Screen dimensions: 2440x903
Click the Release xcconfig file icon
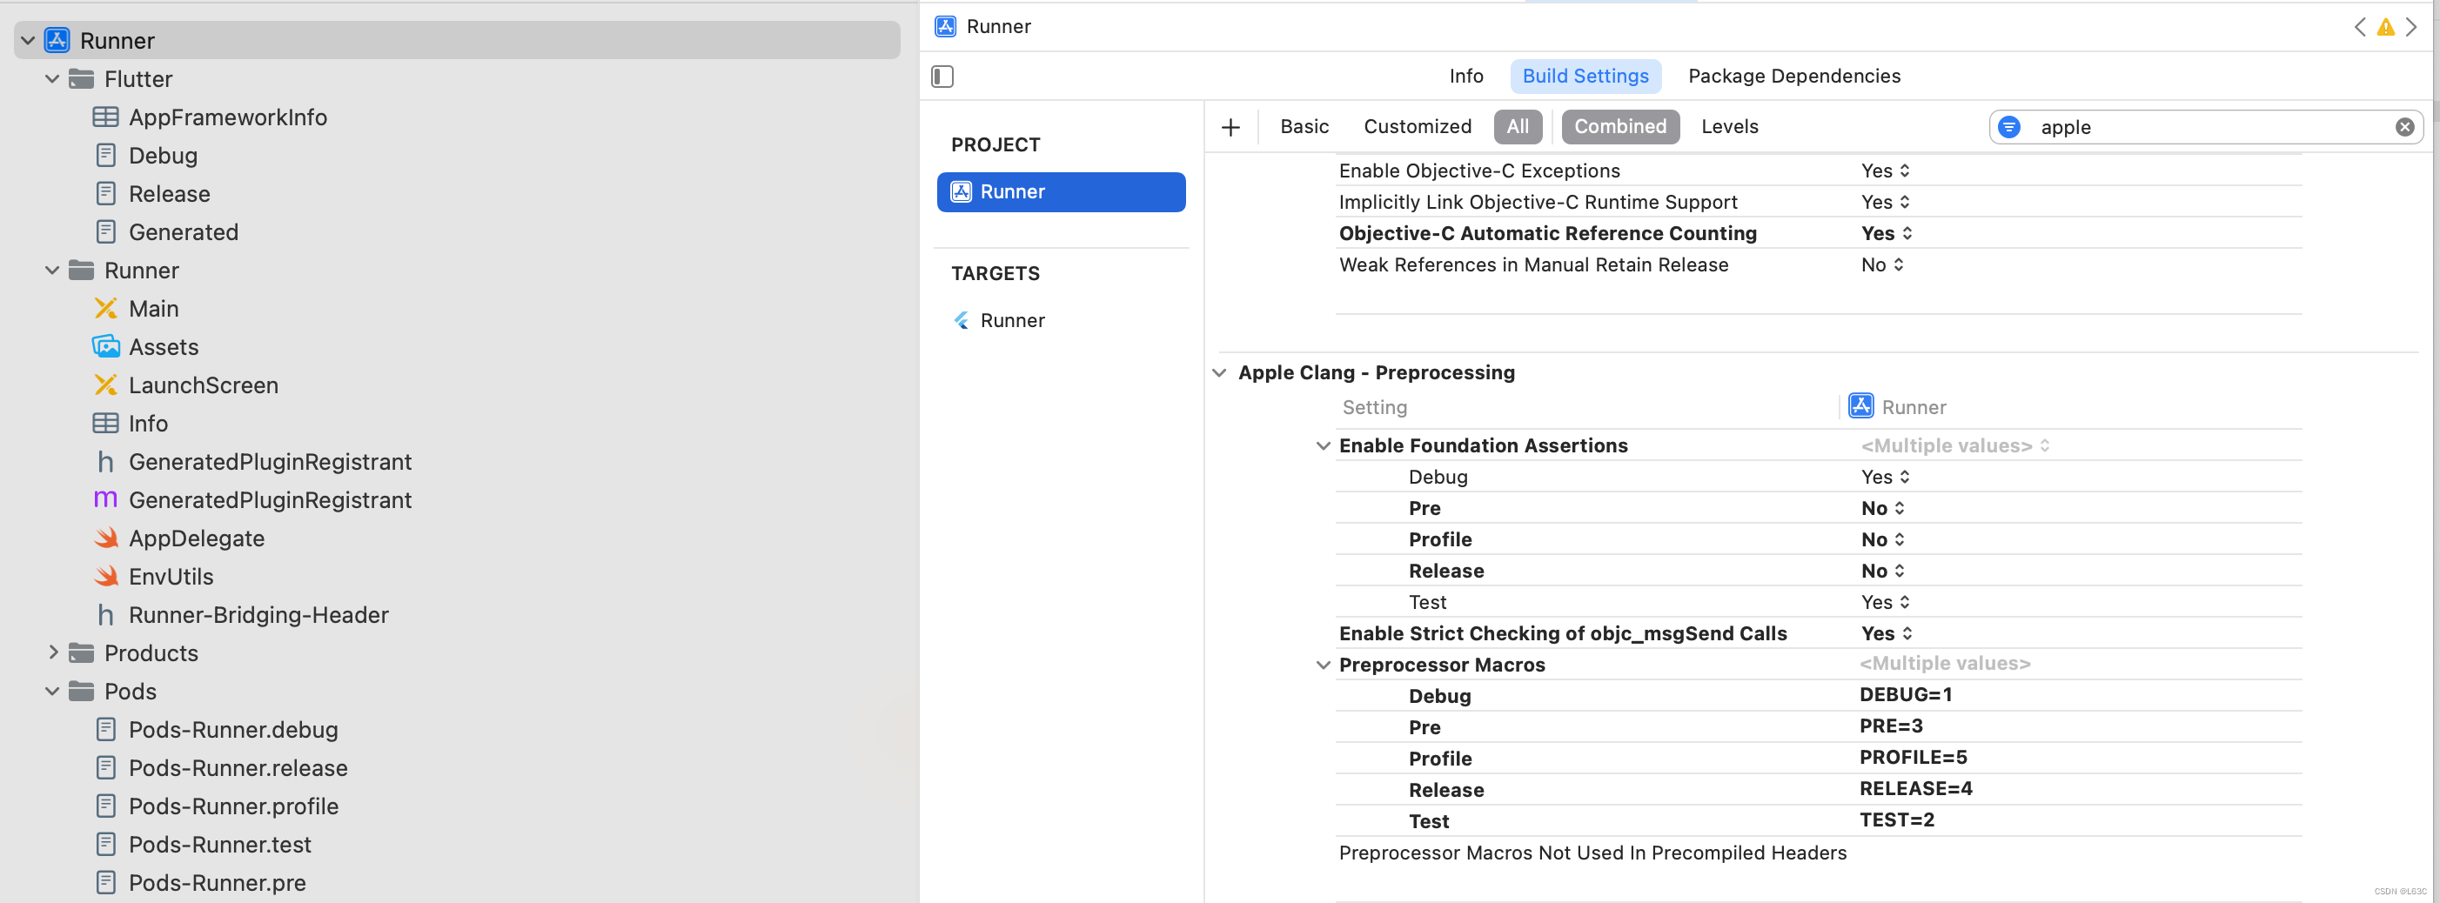click(x=106, y=193)
